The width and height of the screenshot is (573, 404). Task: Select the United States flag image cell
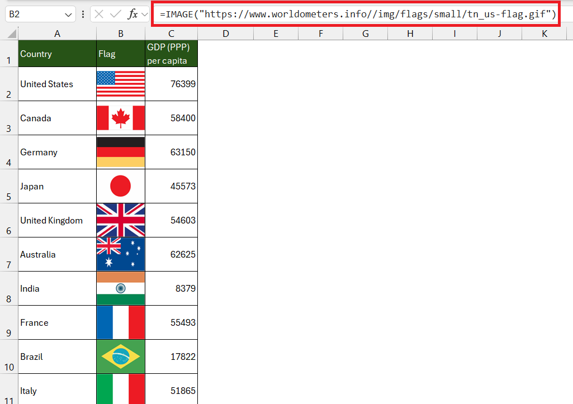(x=121, y=84)
